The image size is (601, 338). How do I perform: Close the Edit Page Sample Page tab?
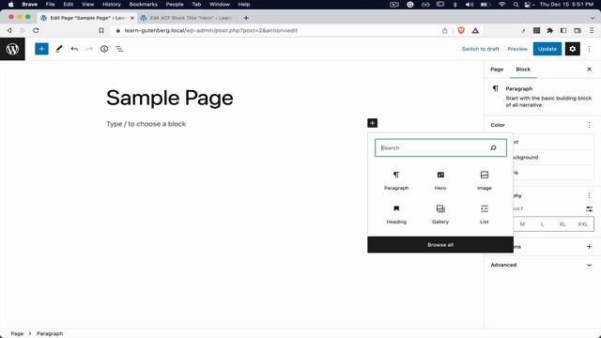coord(132,18)
